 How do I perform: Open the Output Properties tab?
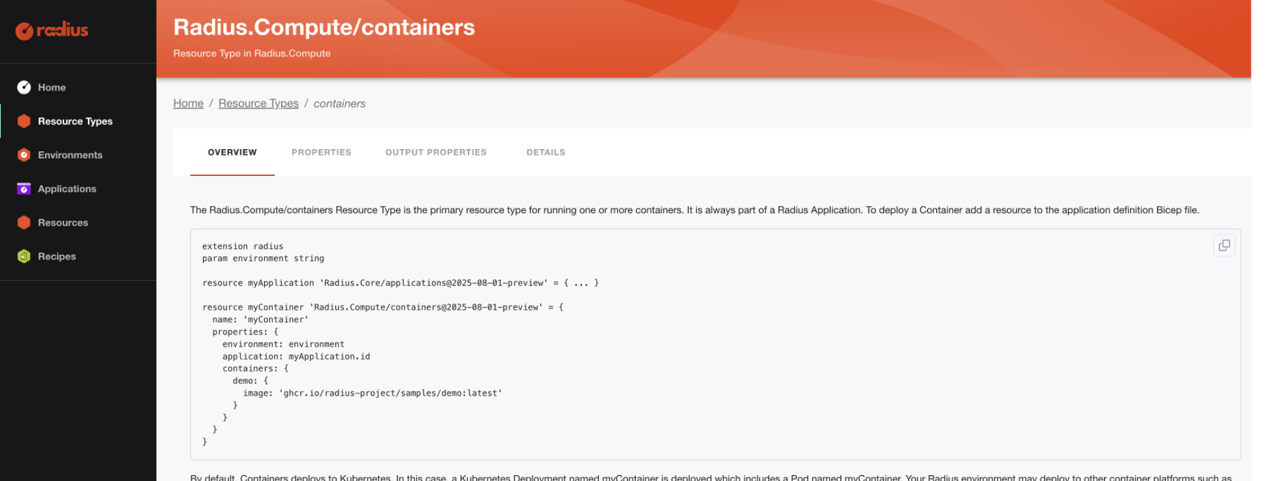[436, 153]
